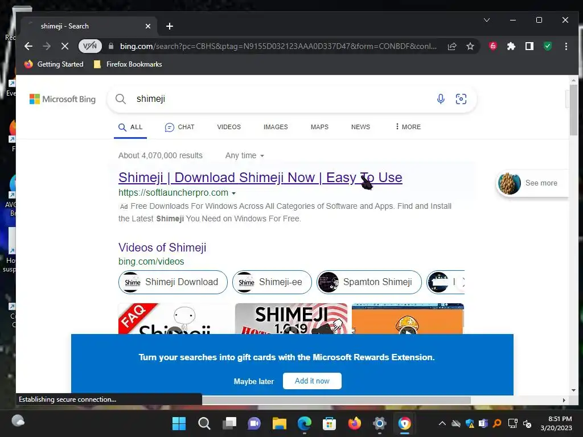Open the Any time filter dropdown

[x=245, y=156]
